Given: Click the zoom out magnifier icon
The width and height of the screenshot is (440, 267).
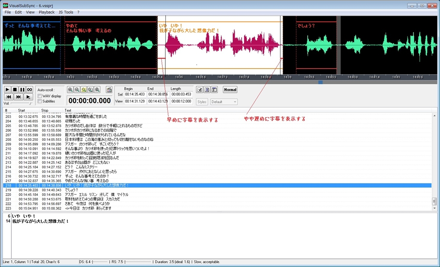Looking at the screenshot, I should (x=77, y=89).
